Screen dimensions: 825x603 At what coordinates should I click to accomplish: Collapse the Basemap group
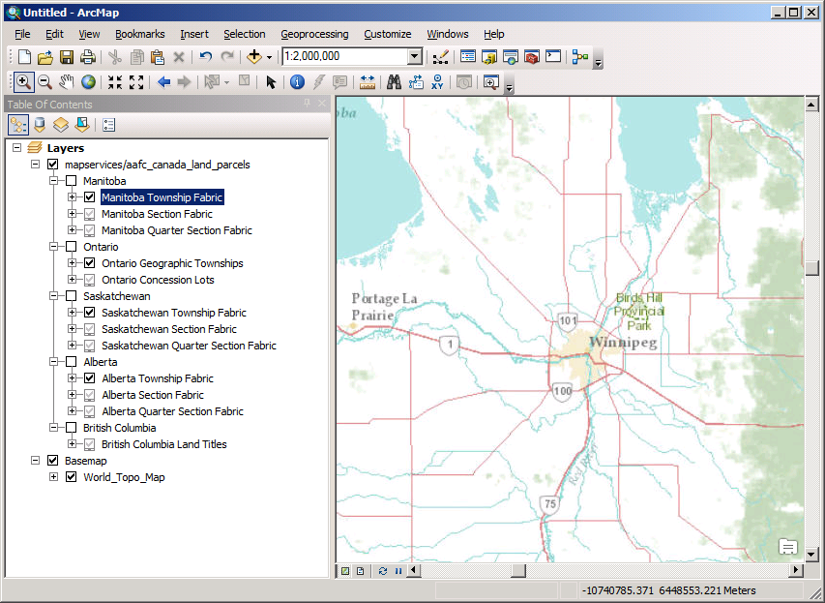[35, 461]
